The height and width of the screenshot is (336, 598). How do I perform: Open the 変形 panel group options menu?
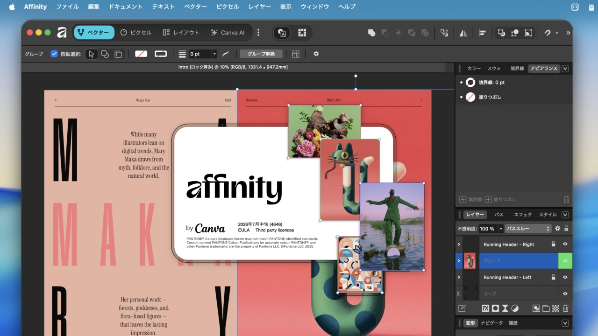point(565,323)
